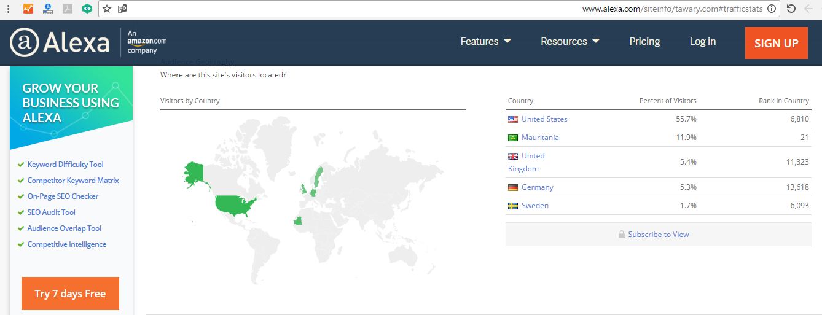The width and height of the screenshot is (822, 315).
Task: Bookmark this page with the star icon
Action: pos(107,9)
